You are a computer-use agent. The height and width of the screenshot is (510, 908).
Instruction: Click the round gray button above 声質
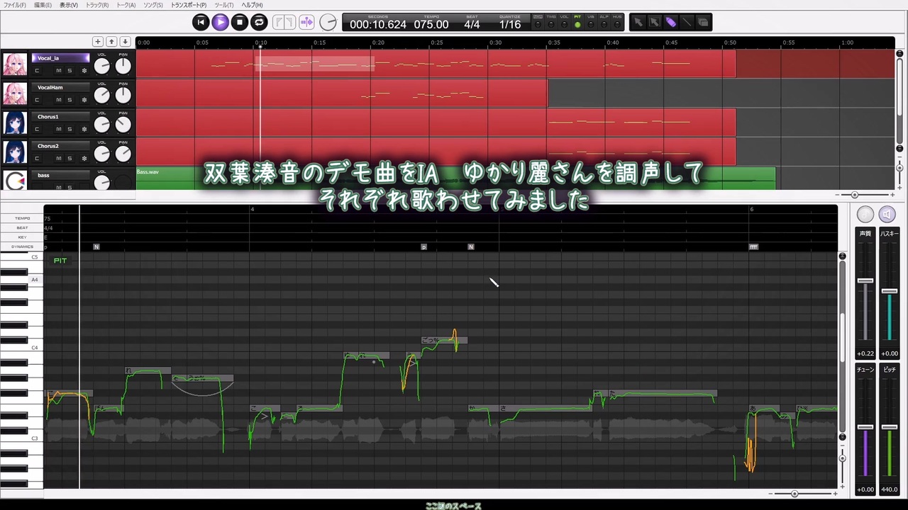[x=865, y=214]
